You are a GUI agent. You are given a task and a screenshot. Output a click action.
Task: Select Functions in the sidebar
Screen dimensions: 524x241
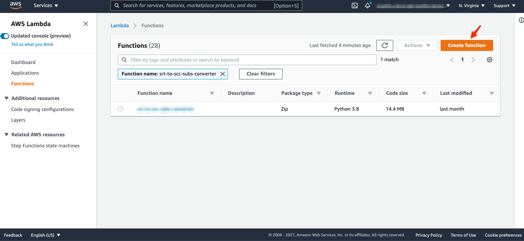[23, 83]
